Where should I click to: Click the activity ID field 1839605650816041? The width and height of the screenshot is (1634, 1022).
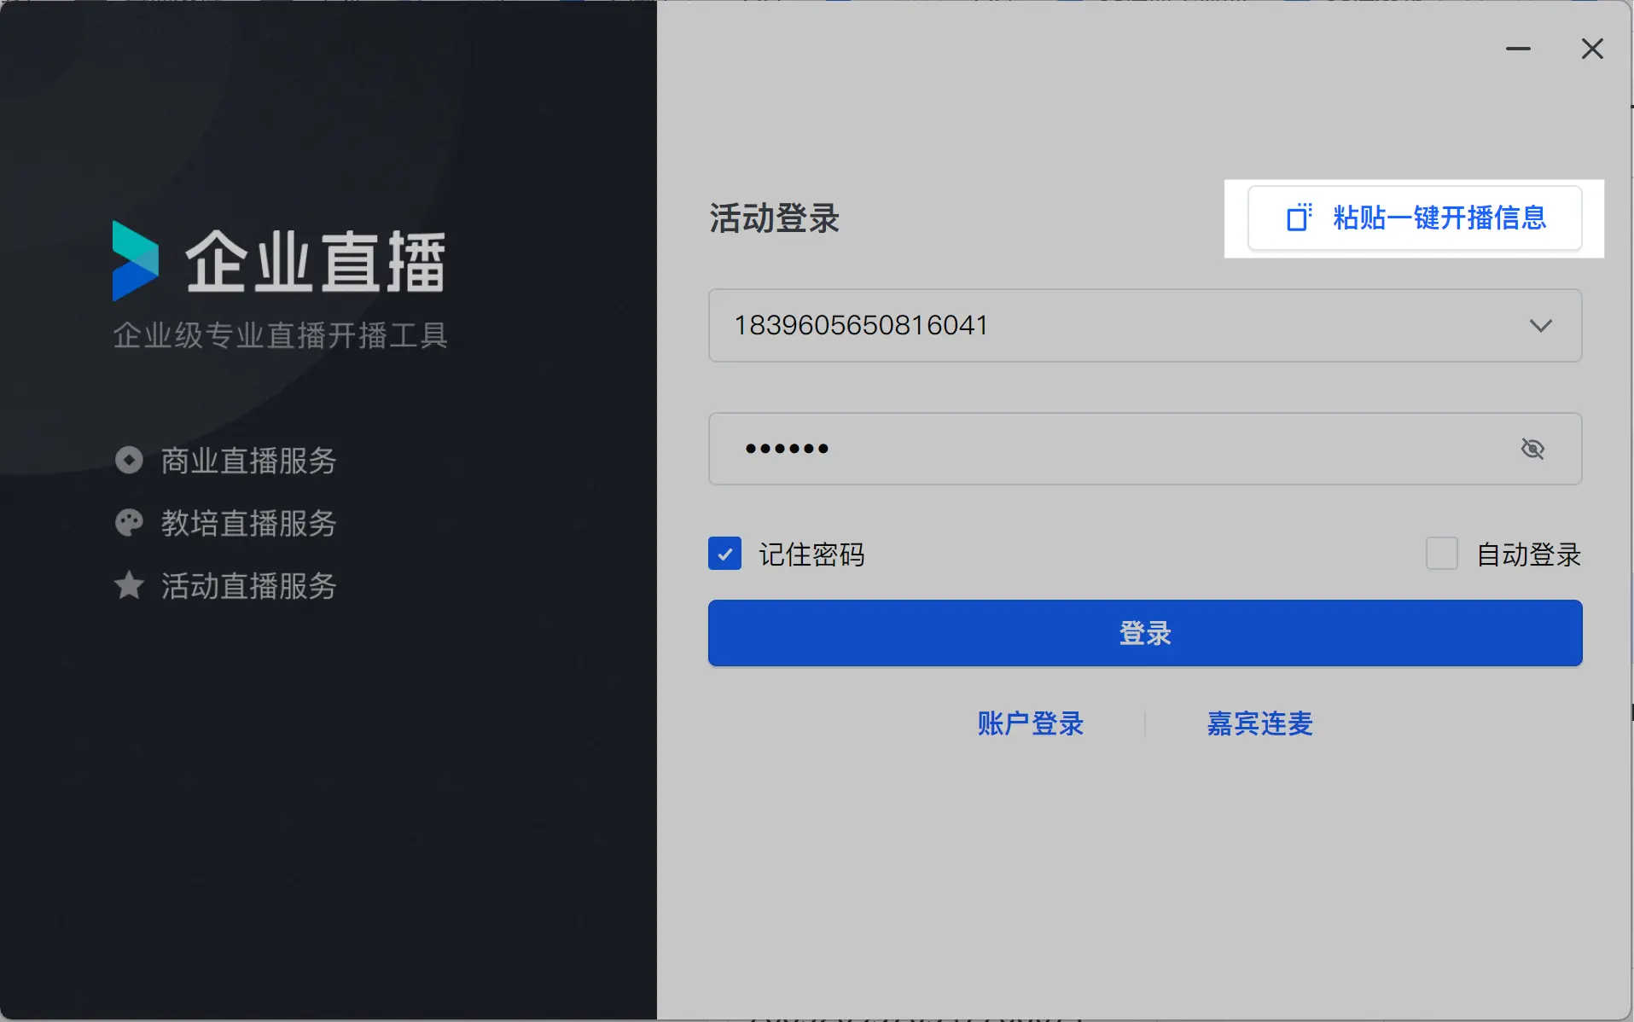(x=1145, y=326)
